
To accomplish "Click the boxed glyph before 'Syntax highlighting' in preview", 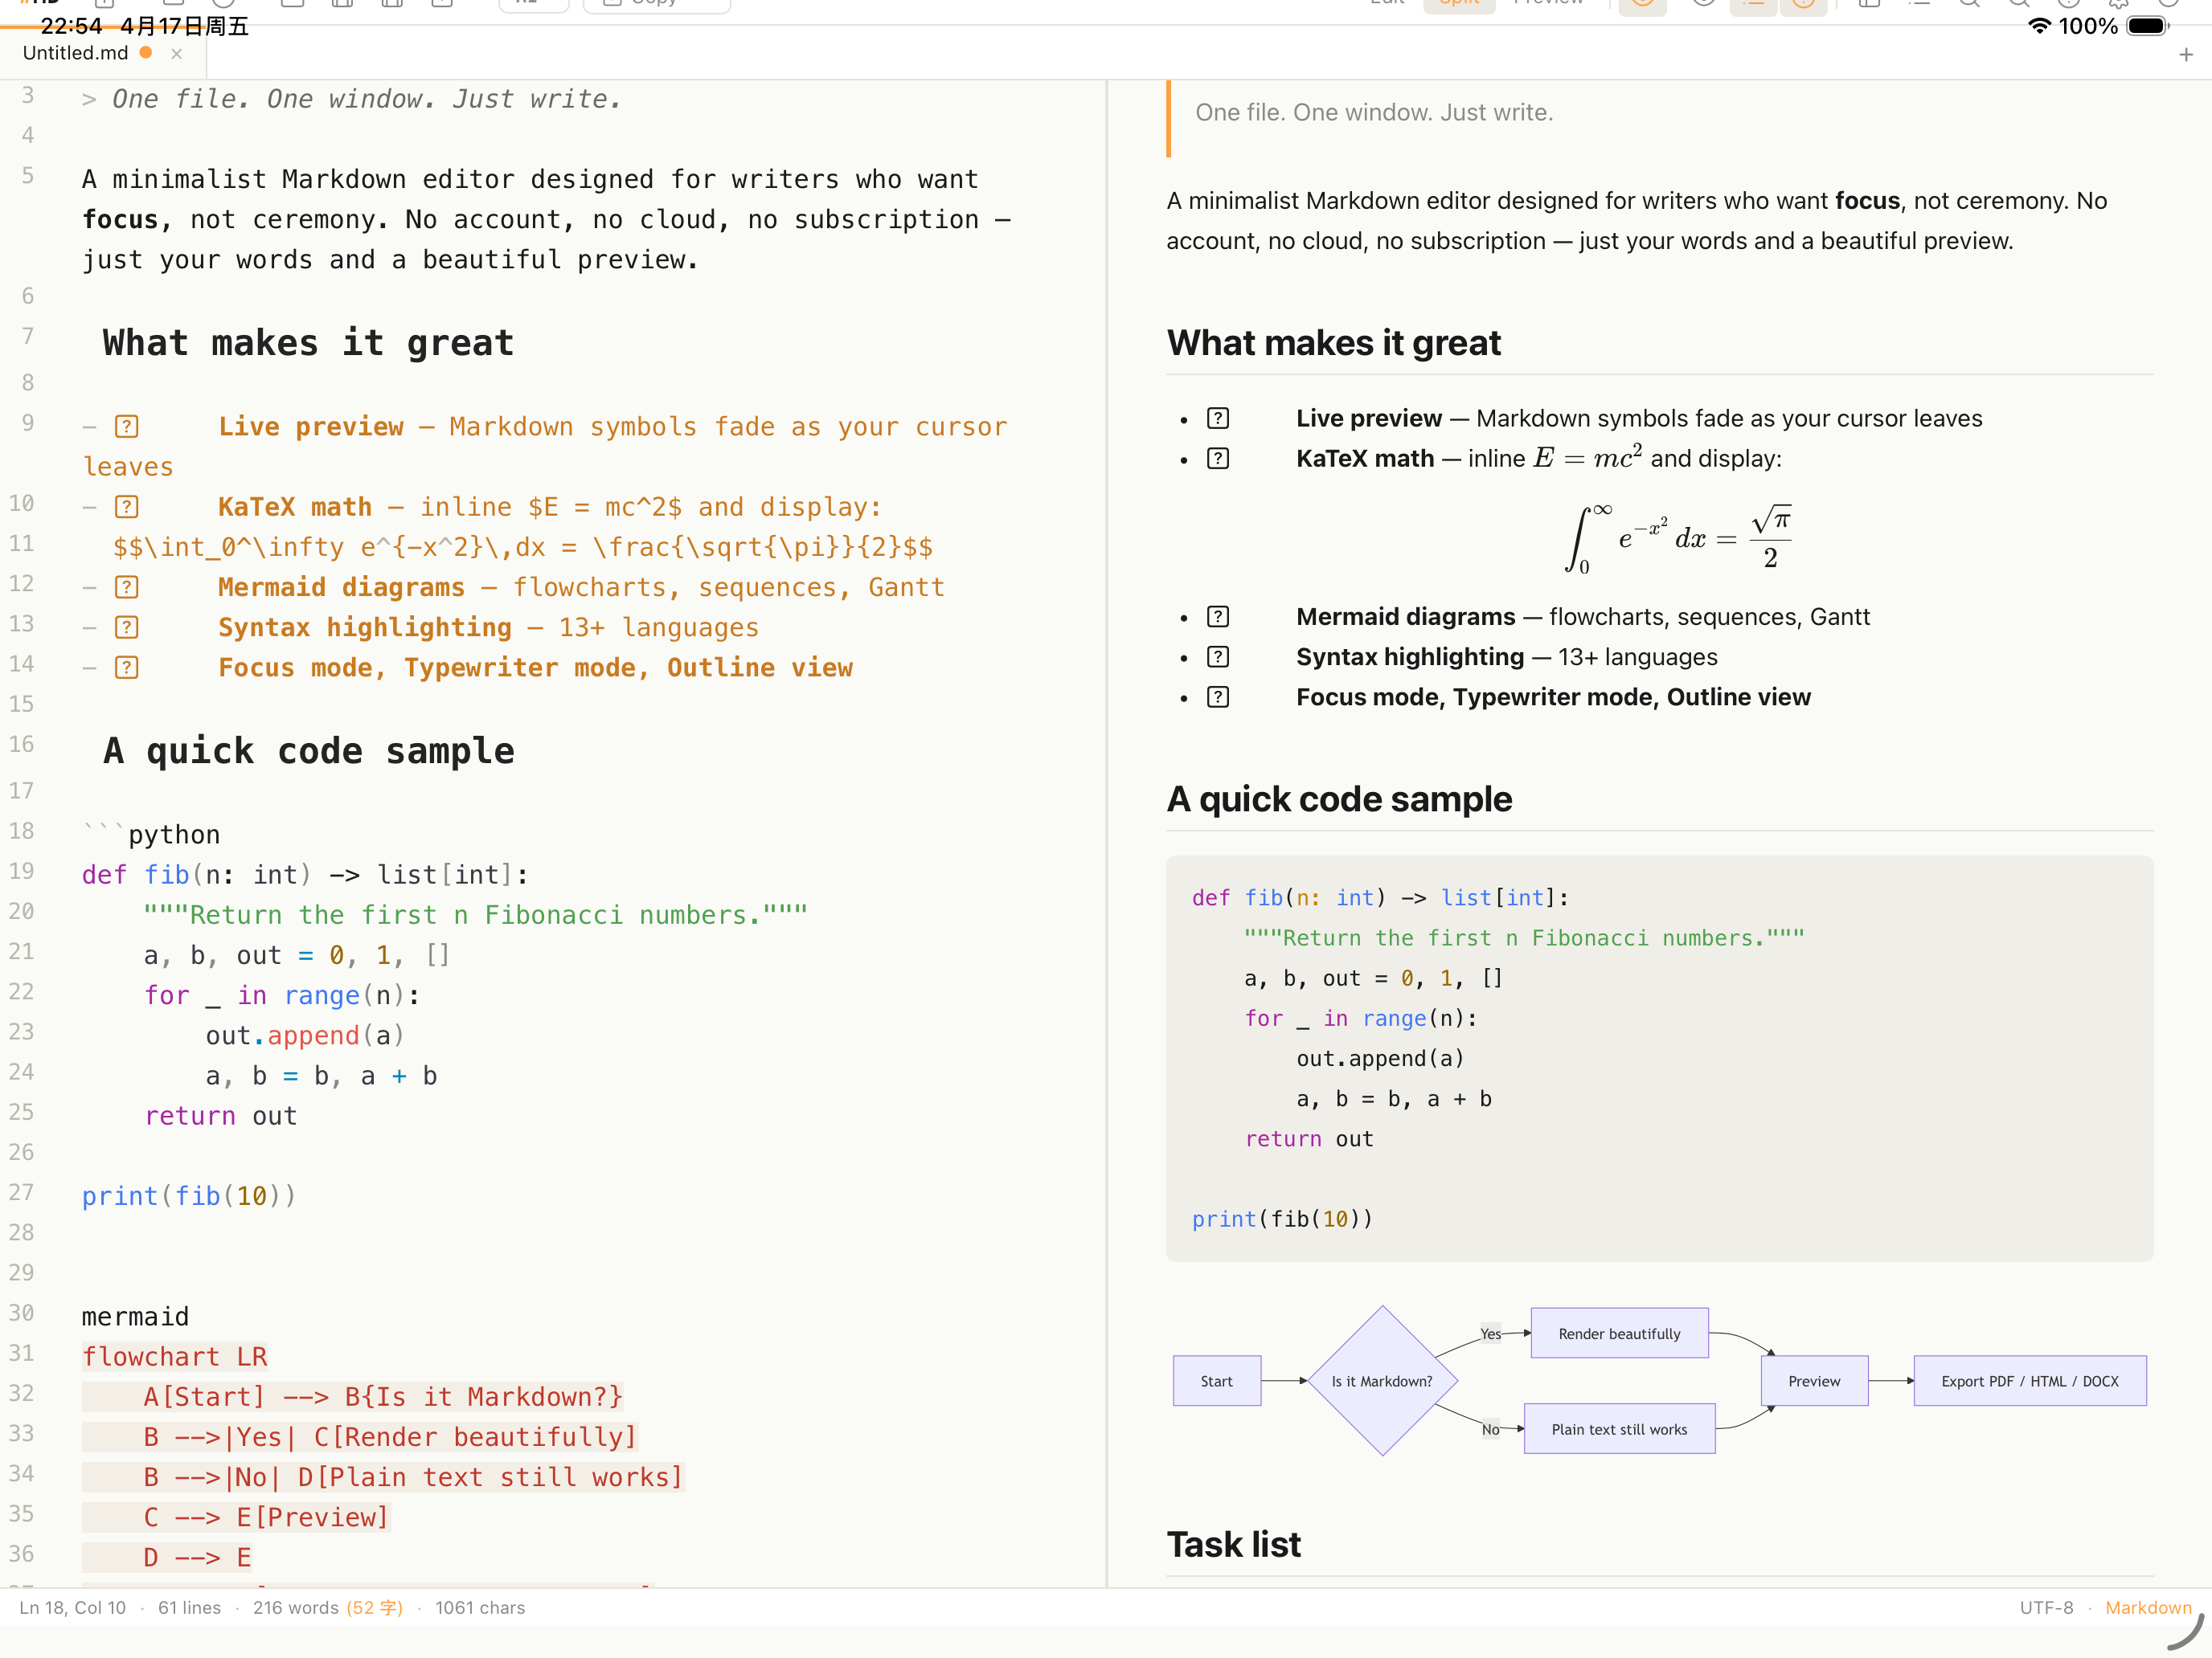I will (1218, 656).
